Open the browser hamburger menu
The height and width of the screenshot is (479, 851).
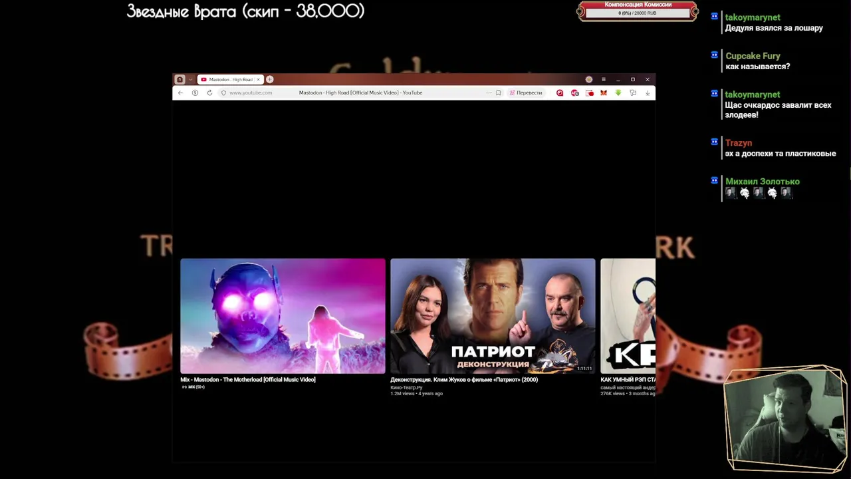tap(603, 79)
